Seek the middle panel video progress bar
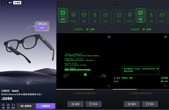Screen dimensions: 169x110 pyautogui.click(x=84, y=89)
